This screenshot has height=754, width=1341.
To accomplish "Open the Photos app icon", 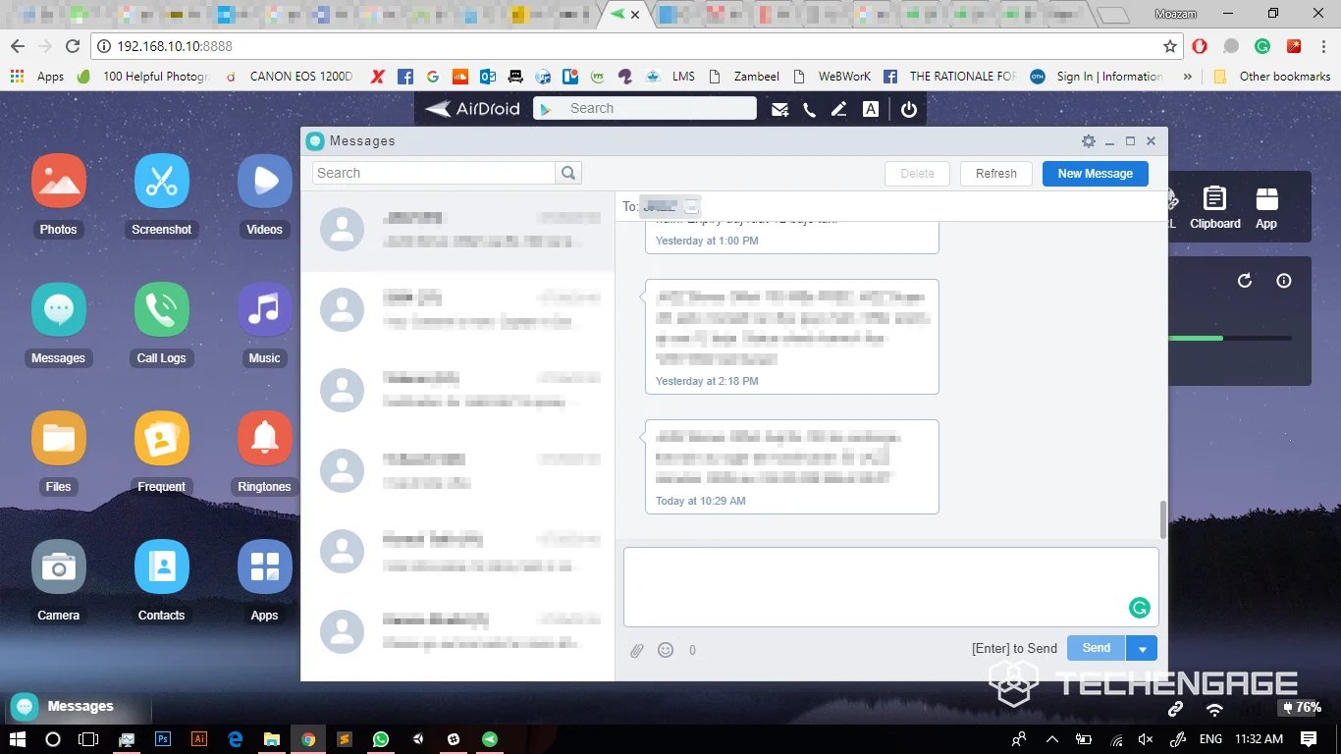I will [59, 181].
